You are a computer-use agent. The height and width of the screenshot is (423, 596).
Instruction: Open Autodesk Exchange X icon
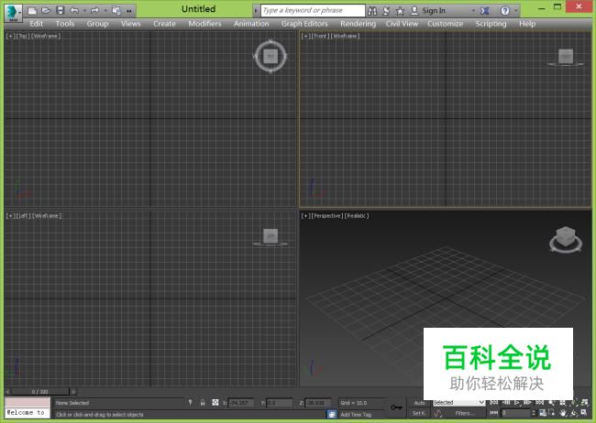pyautogui.click(x=485, y=11)
